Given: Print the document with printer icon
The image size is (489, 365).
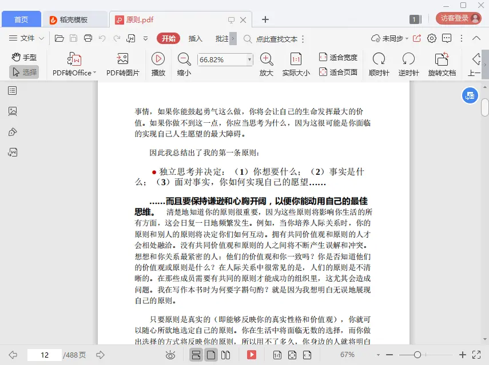Looking at the screenshot, I should tap(88, 38).
